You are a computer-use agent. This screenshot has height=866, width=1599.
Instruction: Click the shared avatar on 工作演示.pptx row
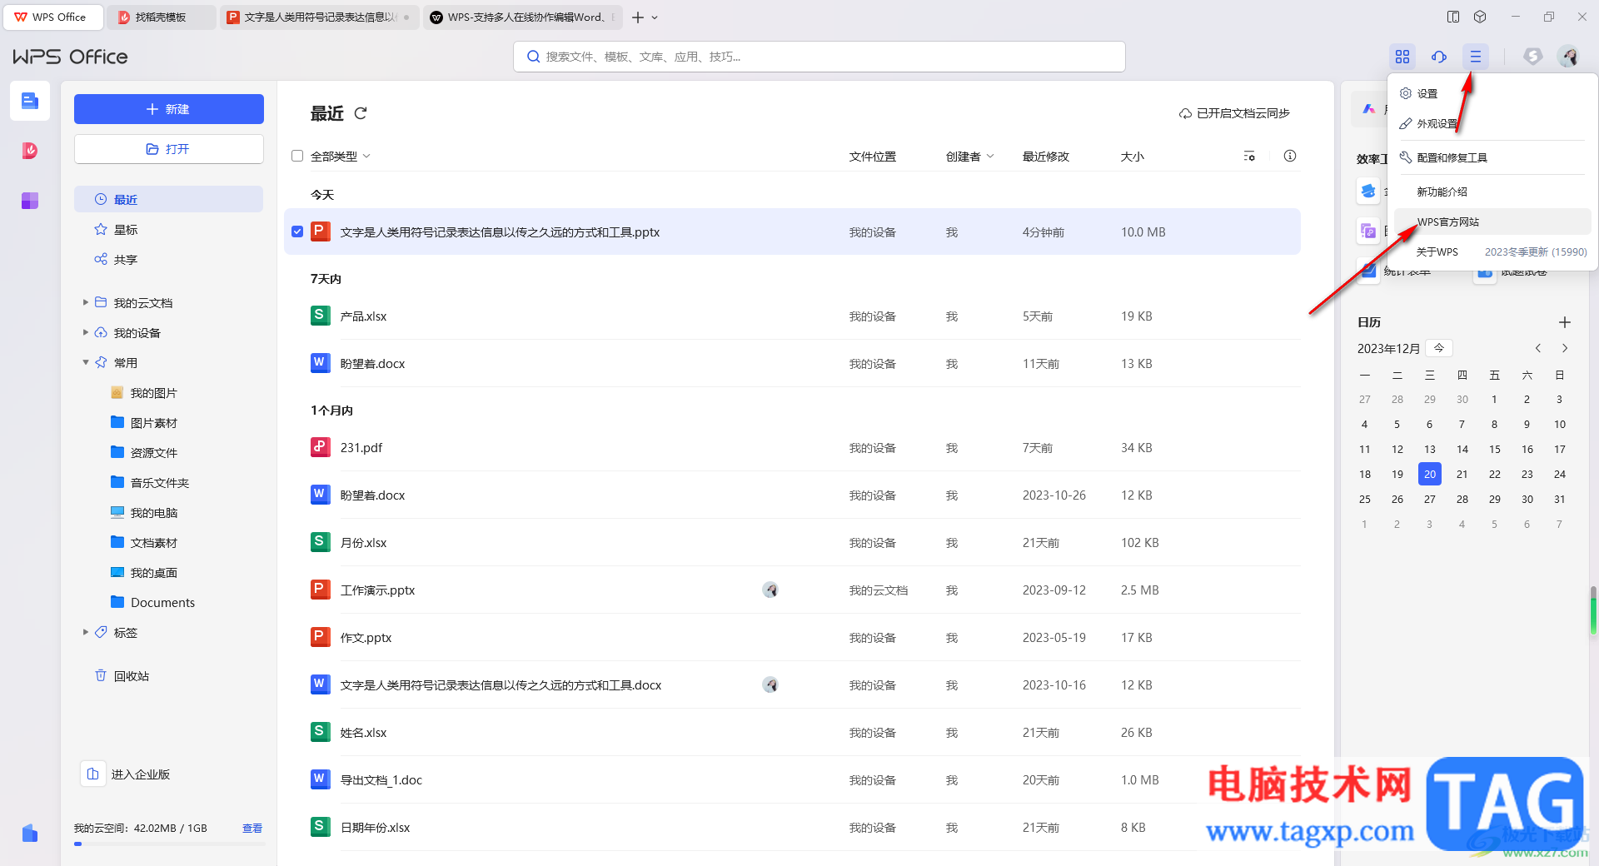(x=770, y=590)
